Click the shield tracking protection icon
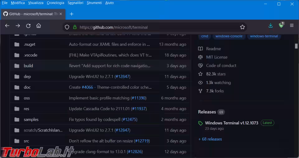This screenshot has height=158, width=299. point(67,27)
